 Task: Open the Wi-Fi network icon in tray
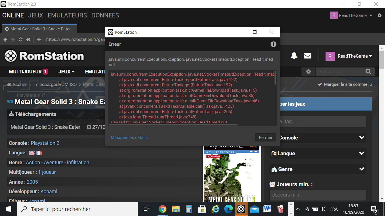307,209
